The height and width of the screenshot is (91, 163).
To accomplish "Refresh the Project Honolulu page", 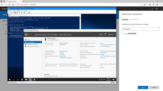I will coord(9,5).
